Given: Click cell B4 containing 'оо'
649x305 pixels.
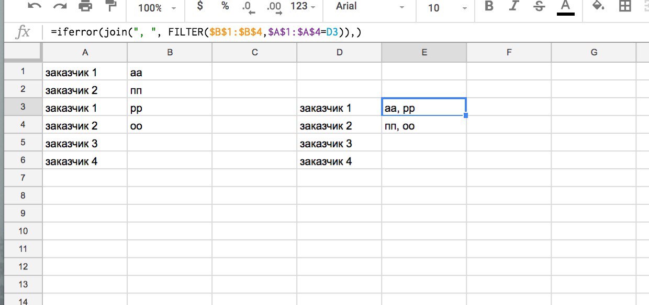Looking at the screenshot, I should point(170,126).
